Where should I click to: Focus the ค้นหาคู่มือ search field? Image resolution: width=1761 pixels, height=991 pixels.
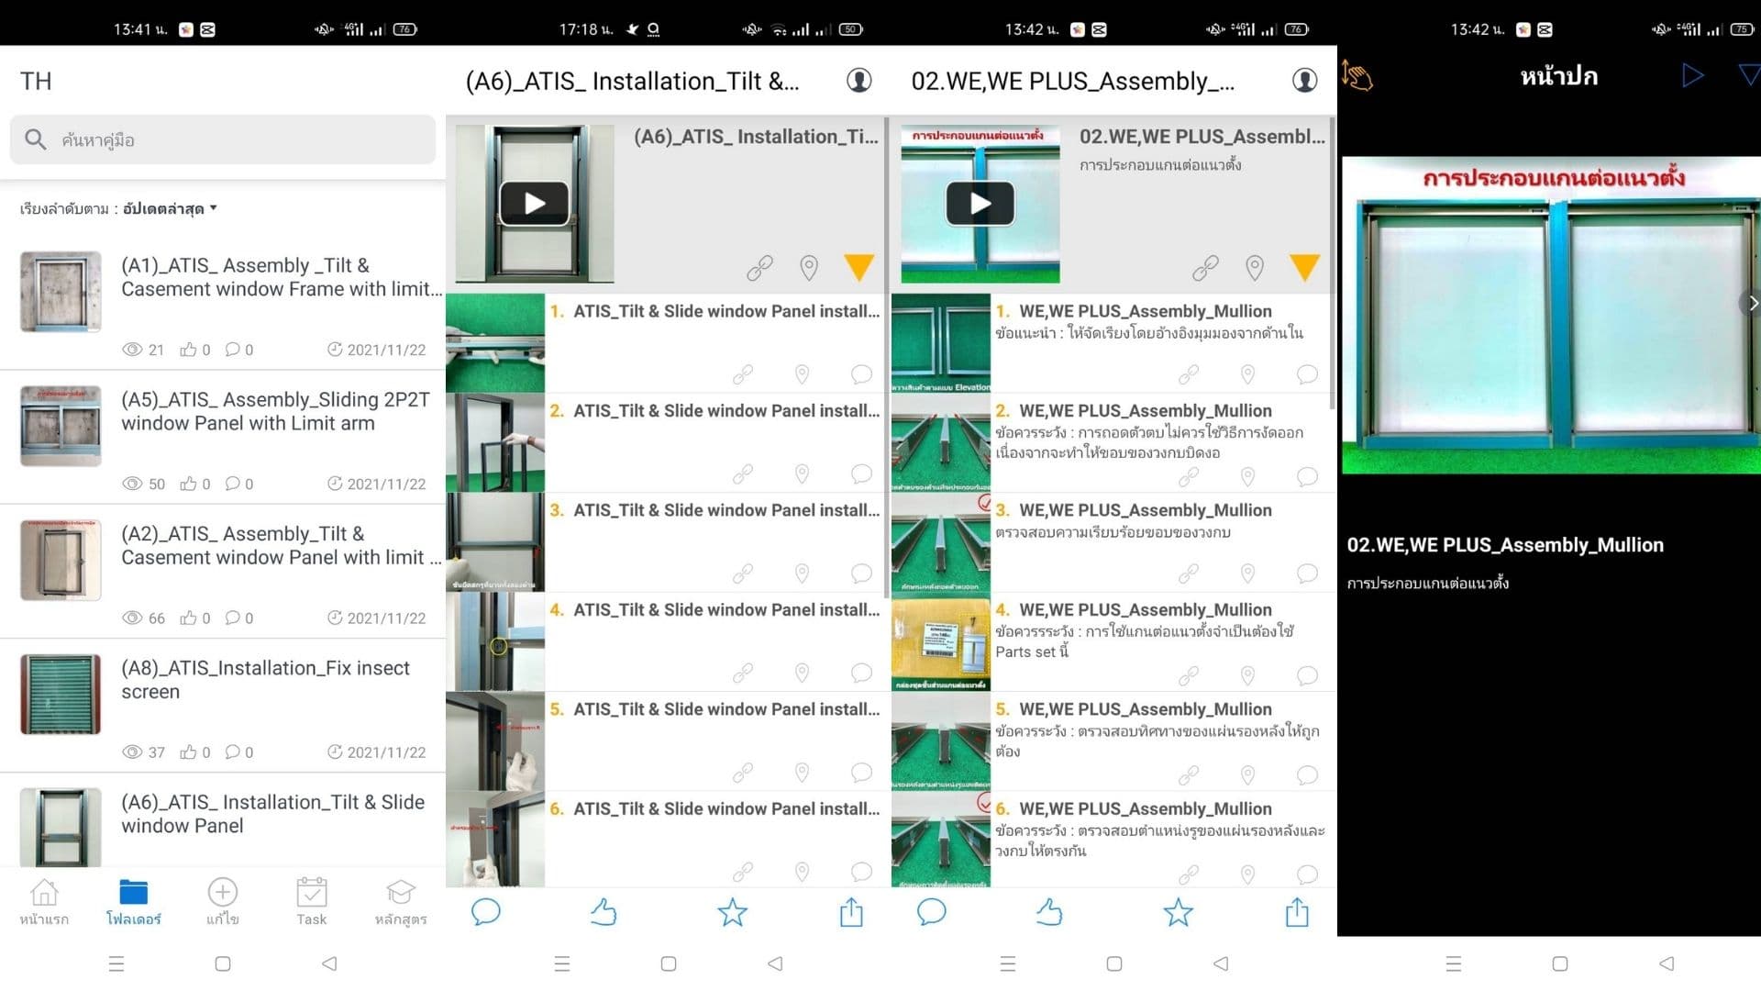(x=223, y=139)
